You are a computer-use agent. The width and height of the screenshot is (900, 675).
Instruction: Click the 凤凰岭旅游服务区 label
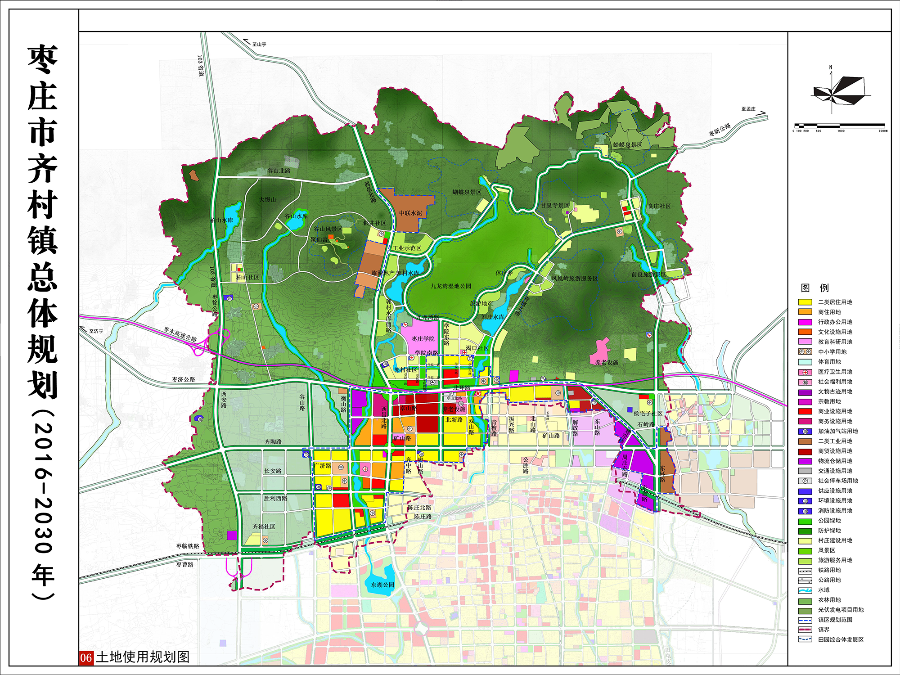(x=575, y=278)
